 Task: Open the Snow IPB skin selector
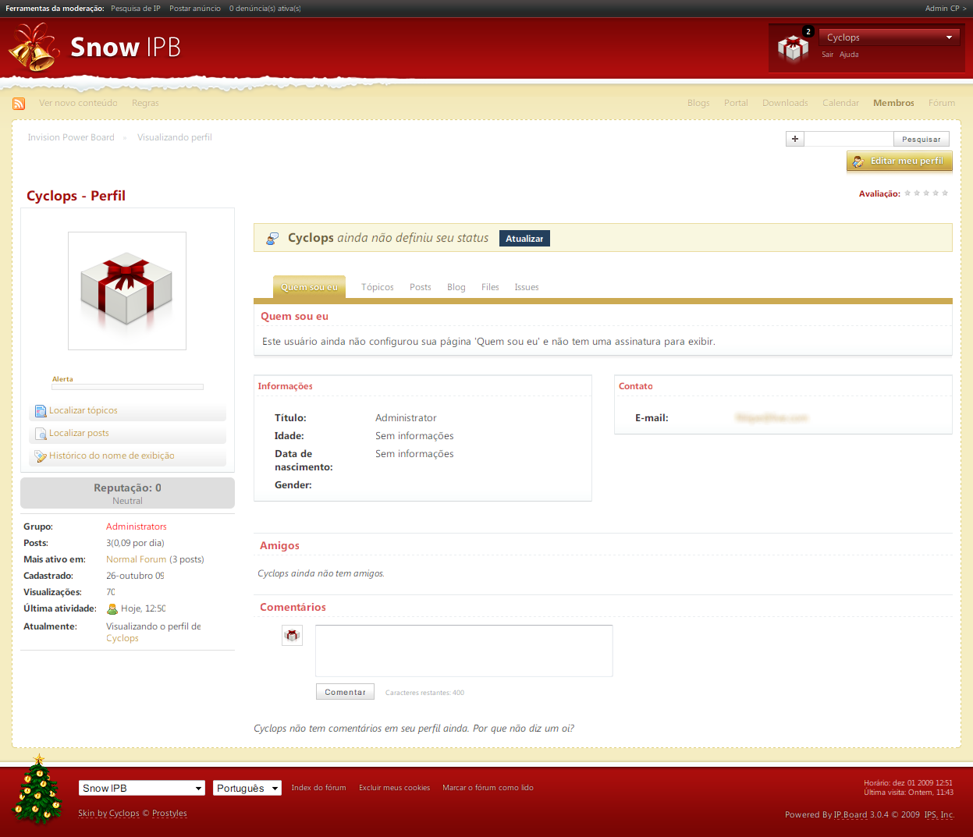[x=141, y=789]
